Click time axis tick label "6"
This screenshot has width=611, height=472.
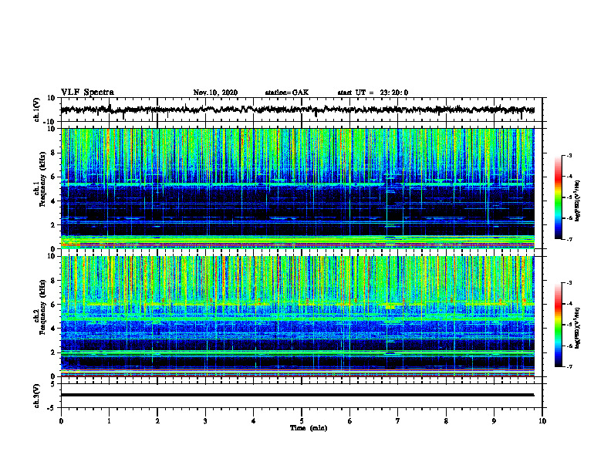pos(350,421)
